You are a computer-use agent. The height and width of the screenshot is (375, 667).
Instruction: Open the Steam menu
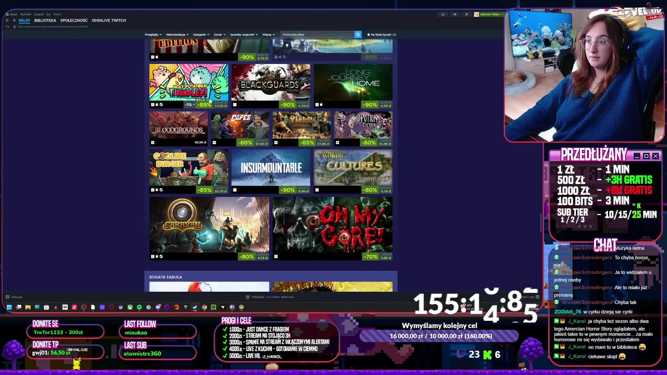point(14,14)
